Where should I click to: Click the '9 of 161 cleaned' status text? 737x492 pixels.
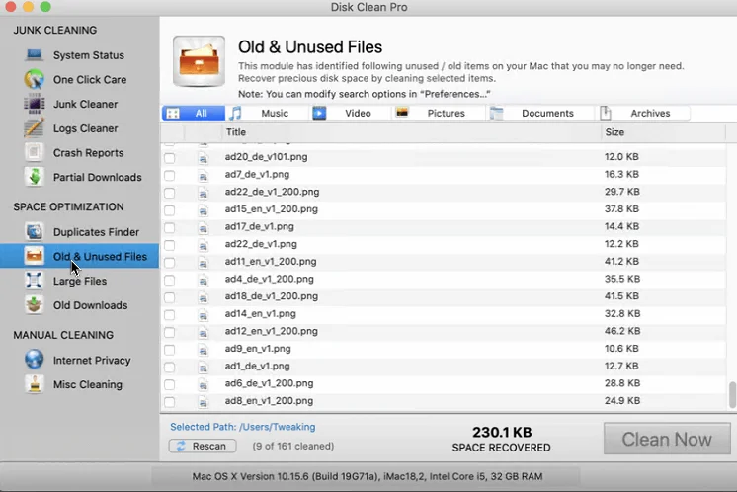(x=292, y=446)
